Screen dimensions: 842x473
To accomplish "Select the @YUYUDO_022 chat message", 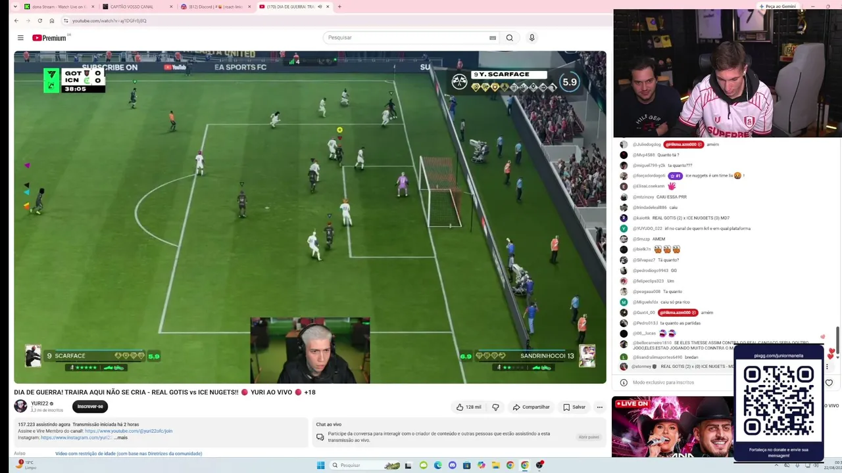I will 691,229.
